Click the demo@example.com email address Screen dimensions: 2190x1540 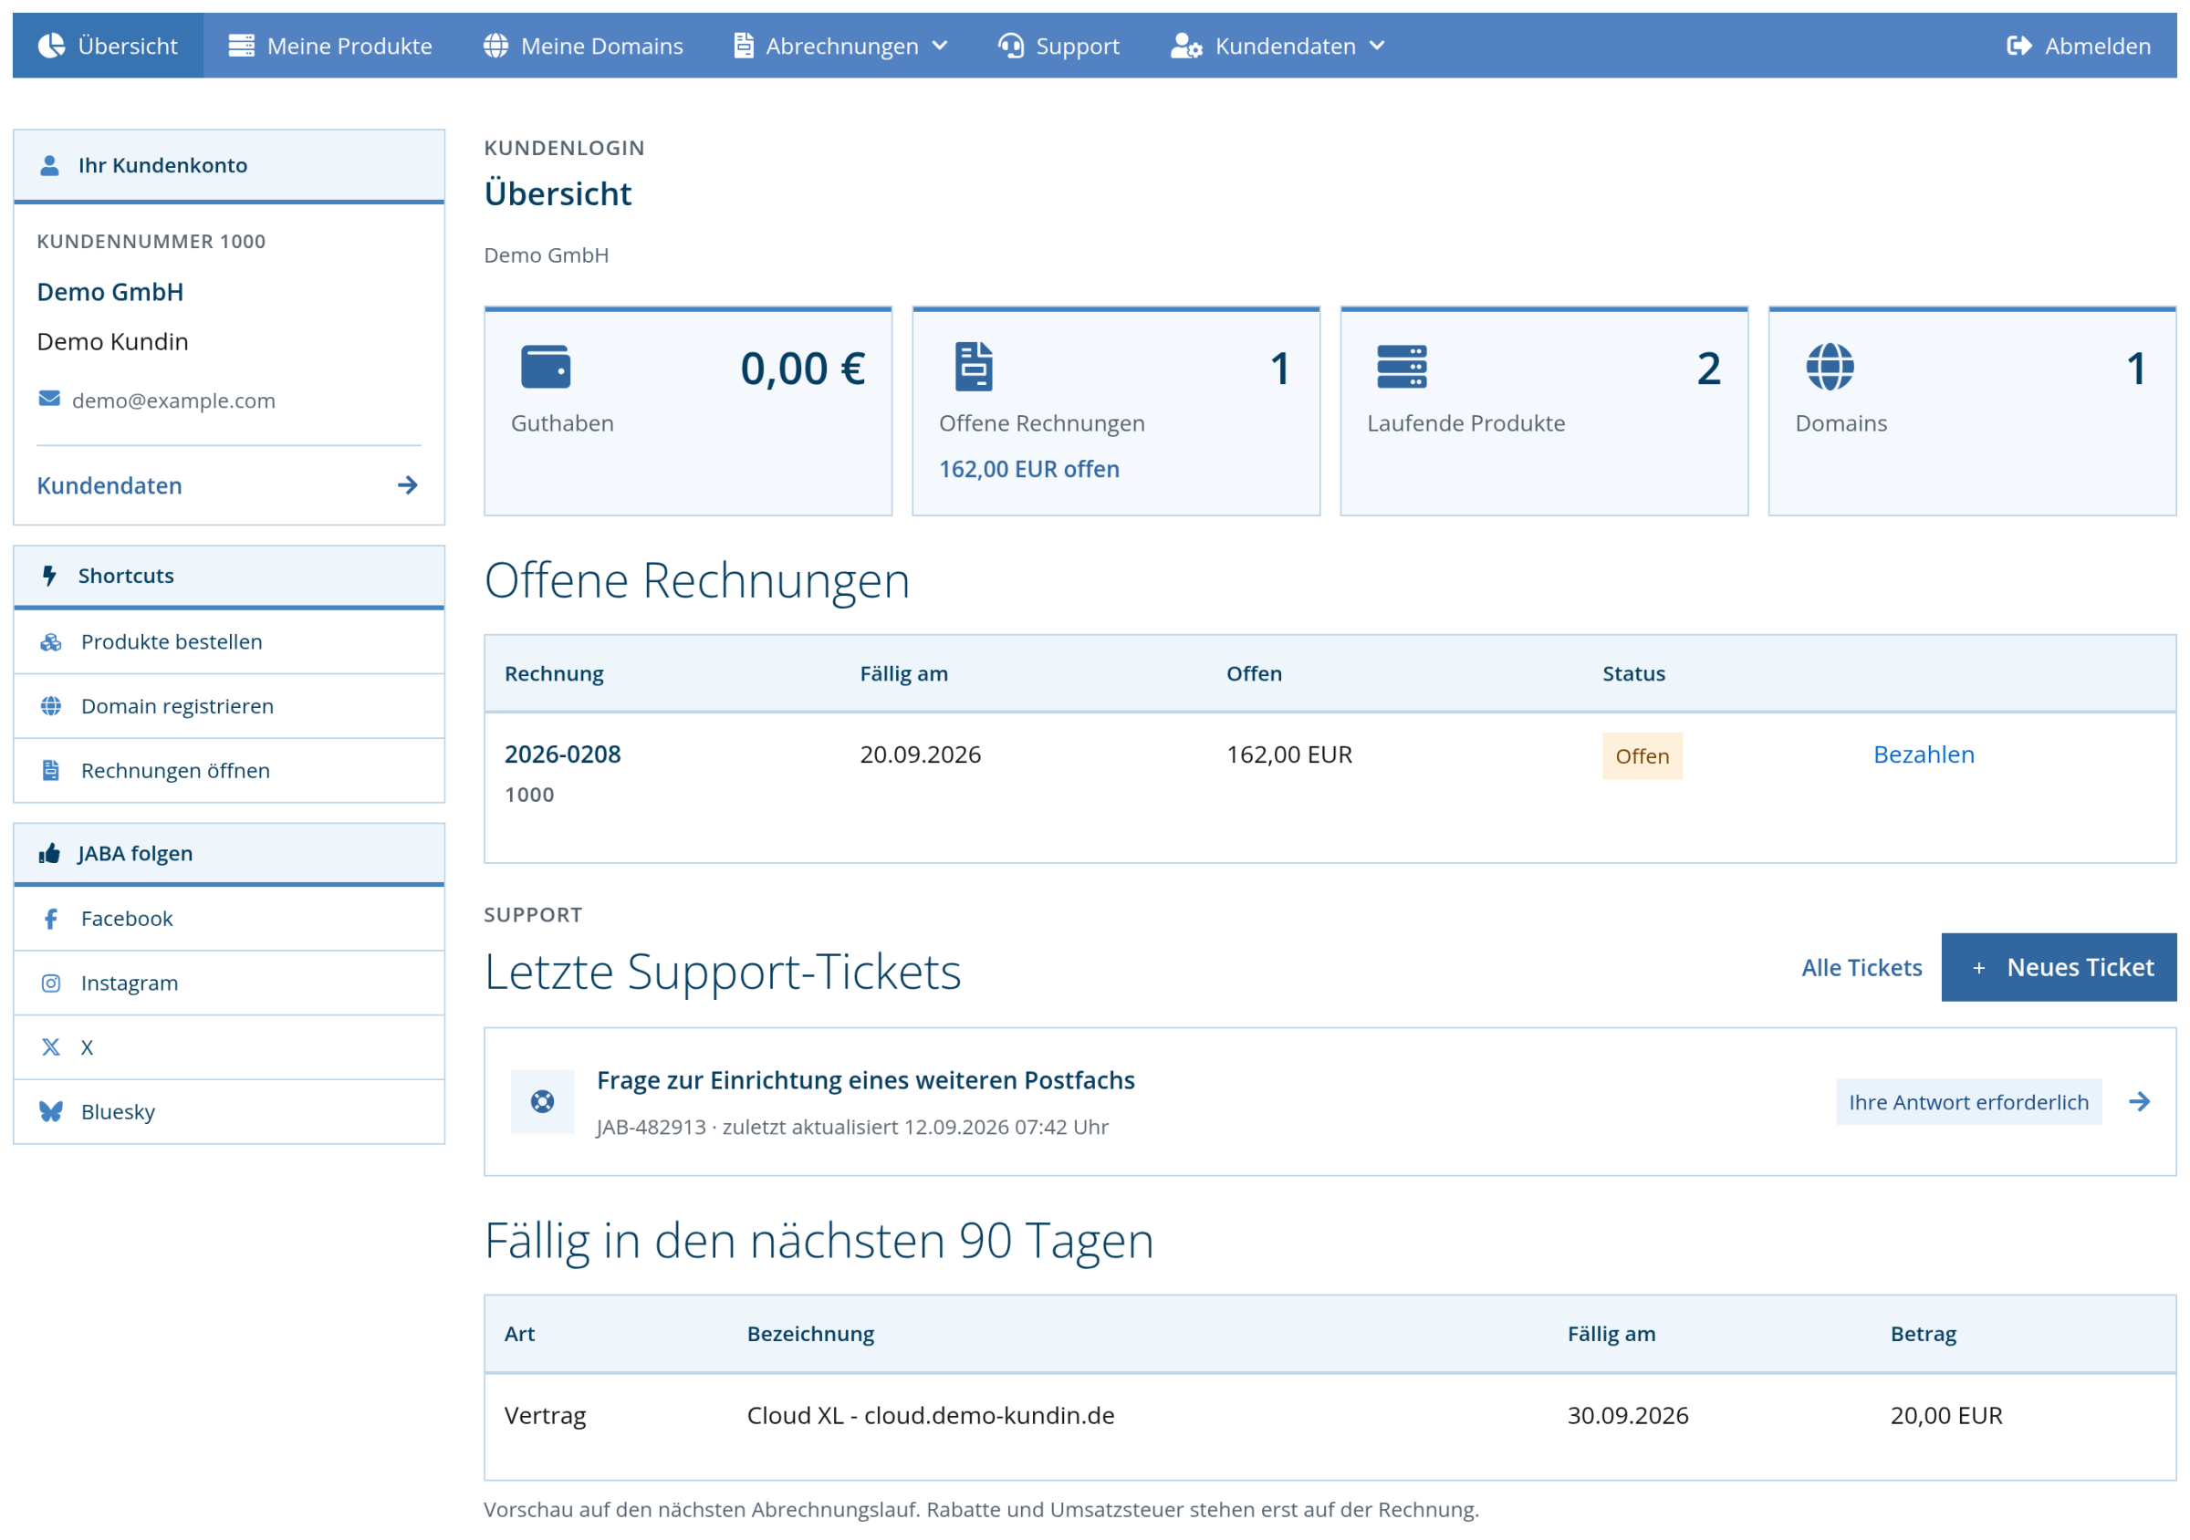tap(173, 401)
